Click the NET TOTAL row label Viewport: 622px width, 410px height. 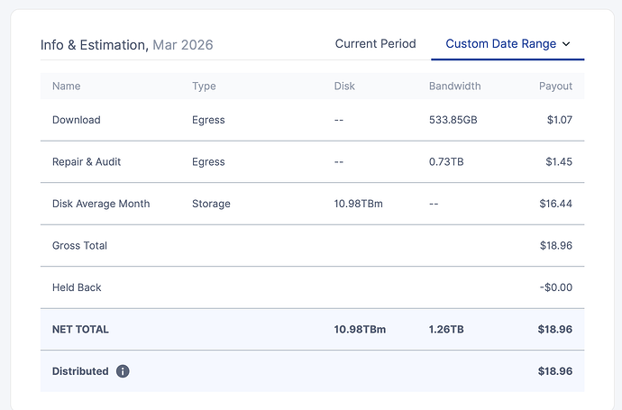pyautogui.click(x=80, y=330)
